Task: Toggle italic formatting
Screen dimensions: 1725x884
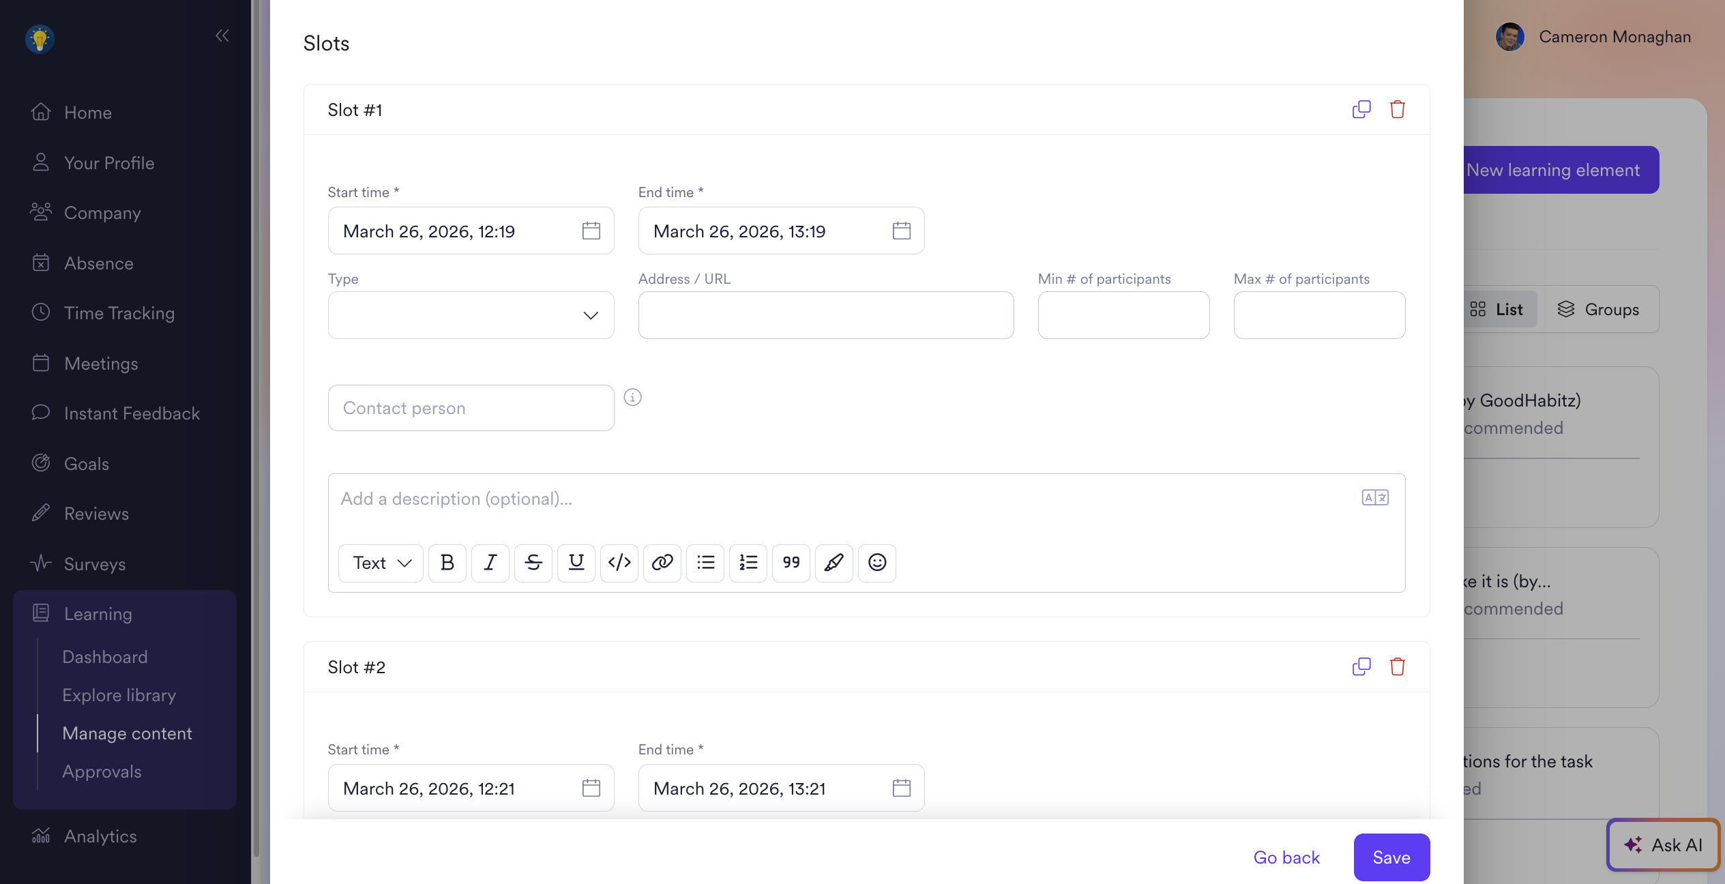Action: coord(490,563)
